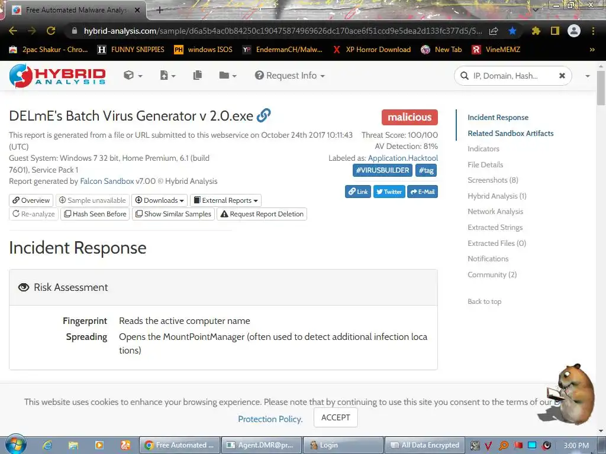The height and width of the screenshot is (454, 606).
Task: Select the #VIRUSBUILDER tag
Action: click(x=382, y=170)
